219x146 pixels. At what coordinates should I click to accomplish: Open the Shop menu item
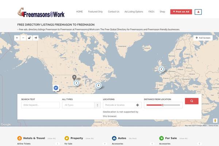[x=162, y=12]
